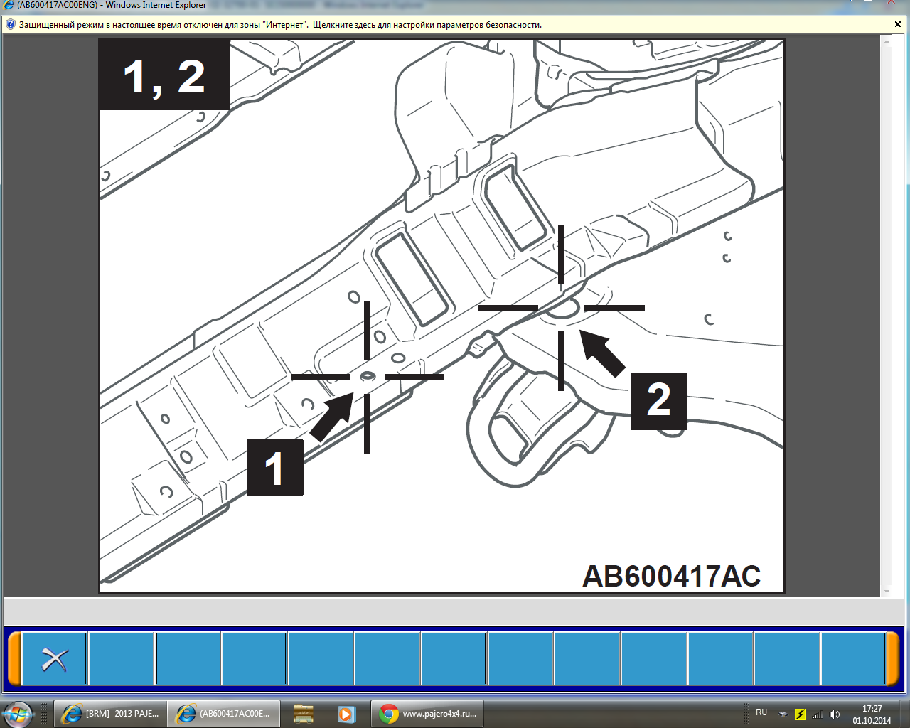The height and width of the screenshot is (728, 910).
Task: Click the RU input language indicator
Action: [761, 712]
